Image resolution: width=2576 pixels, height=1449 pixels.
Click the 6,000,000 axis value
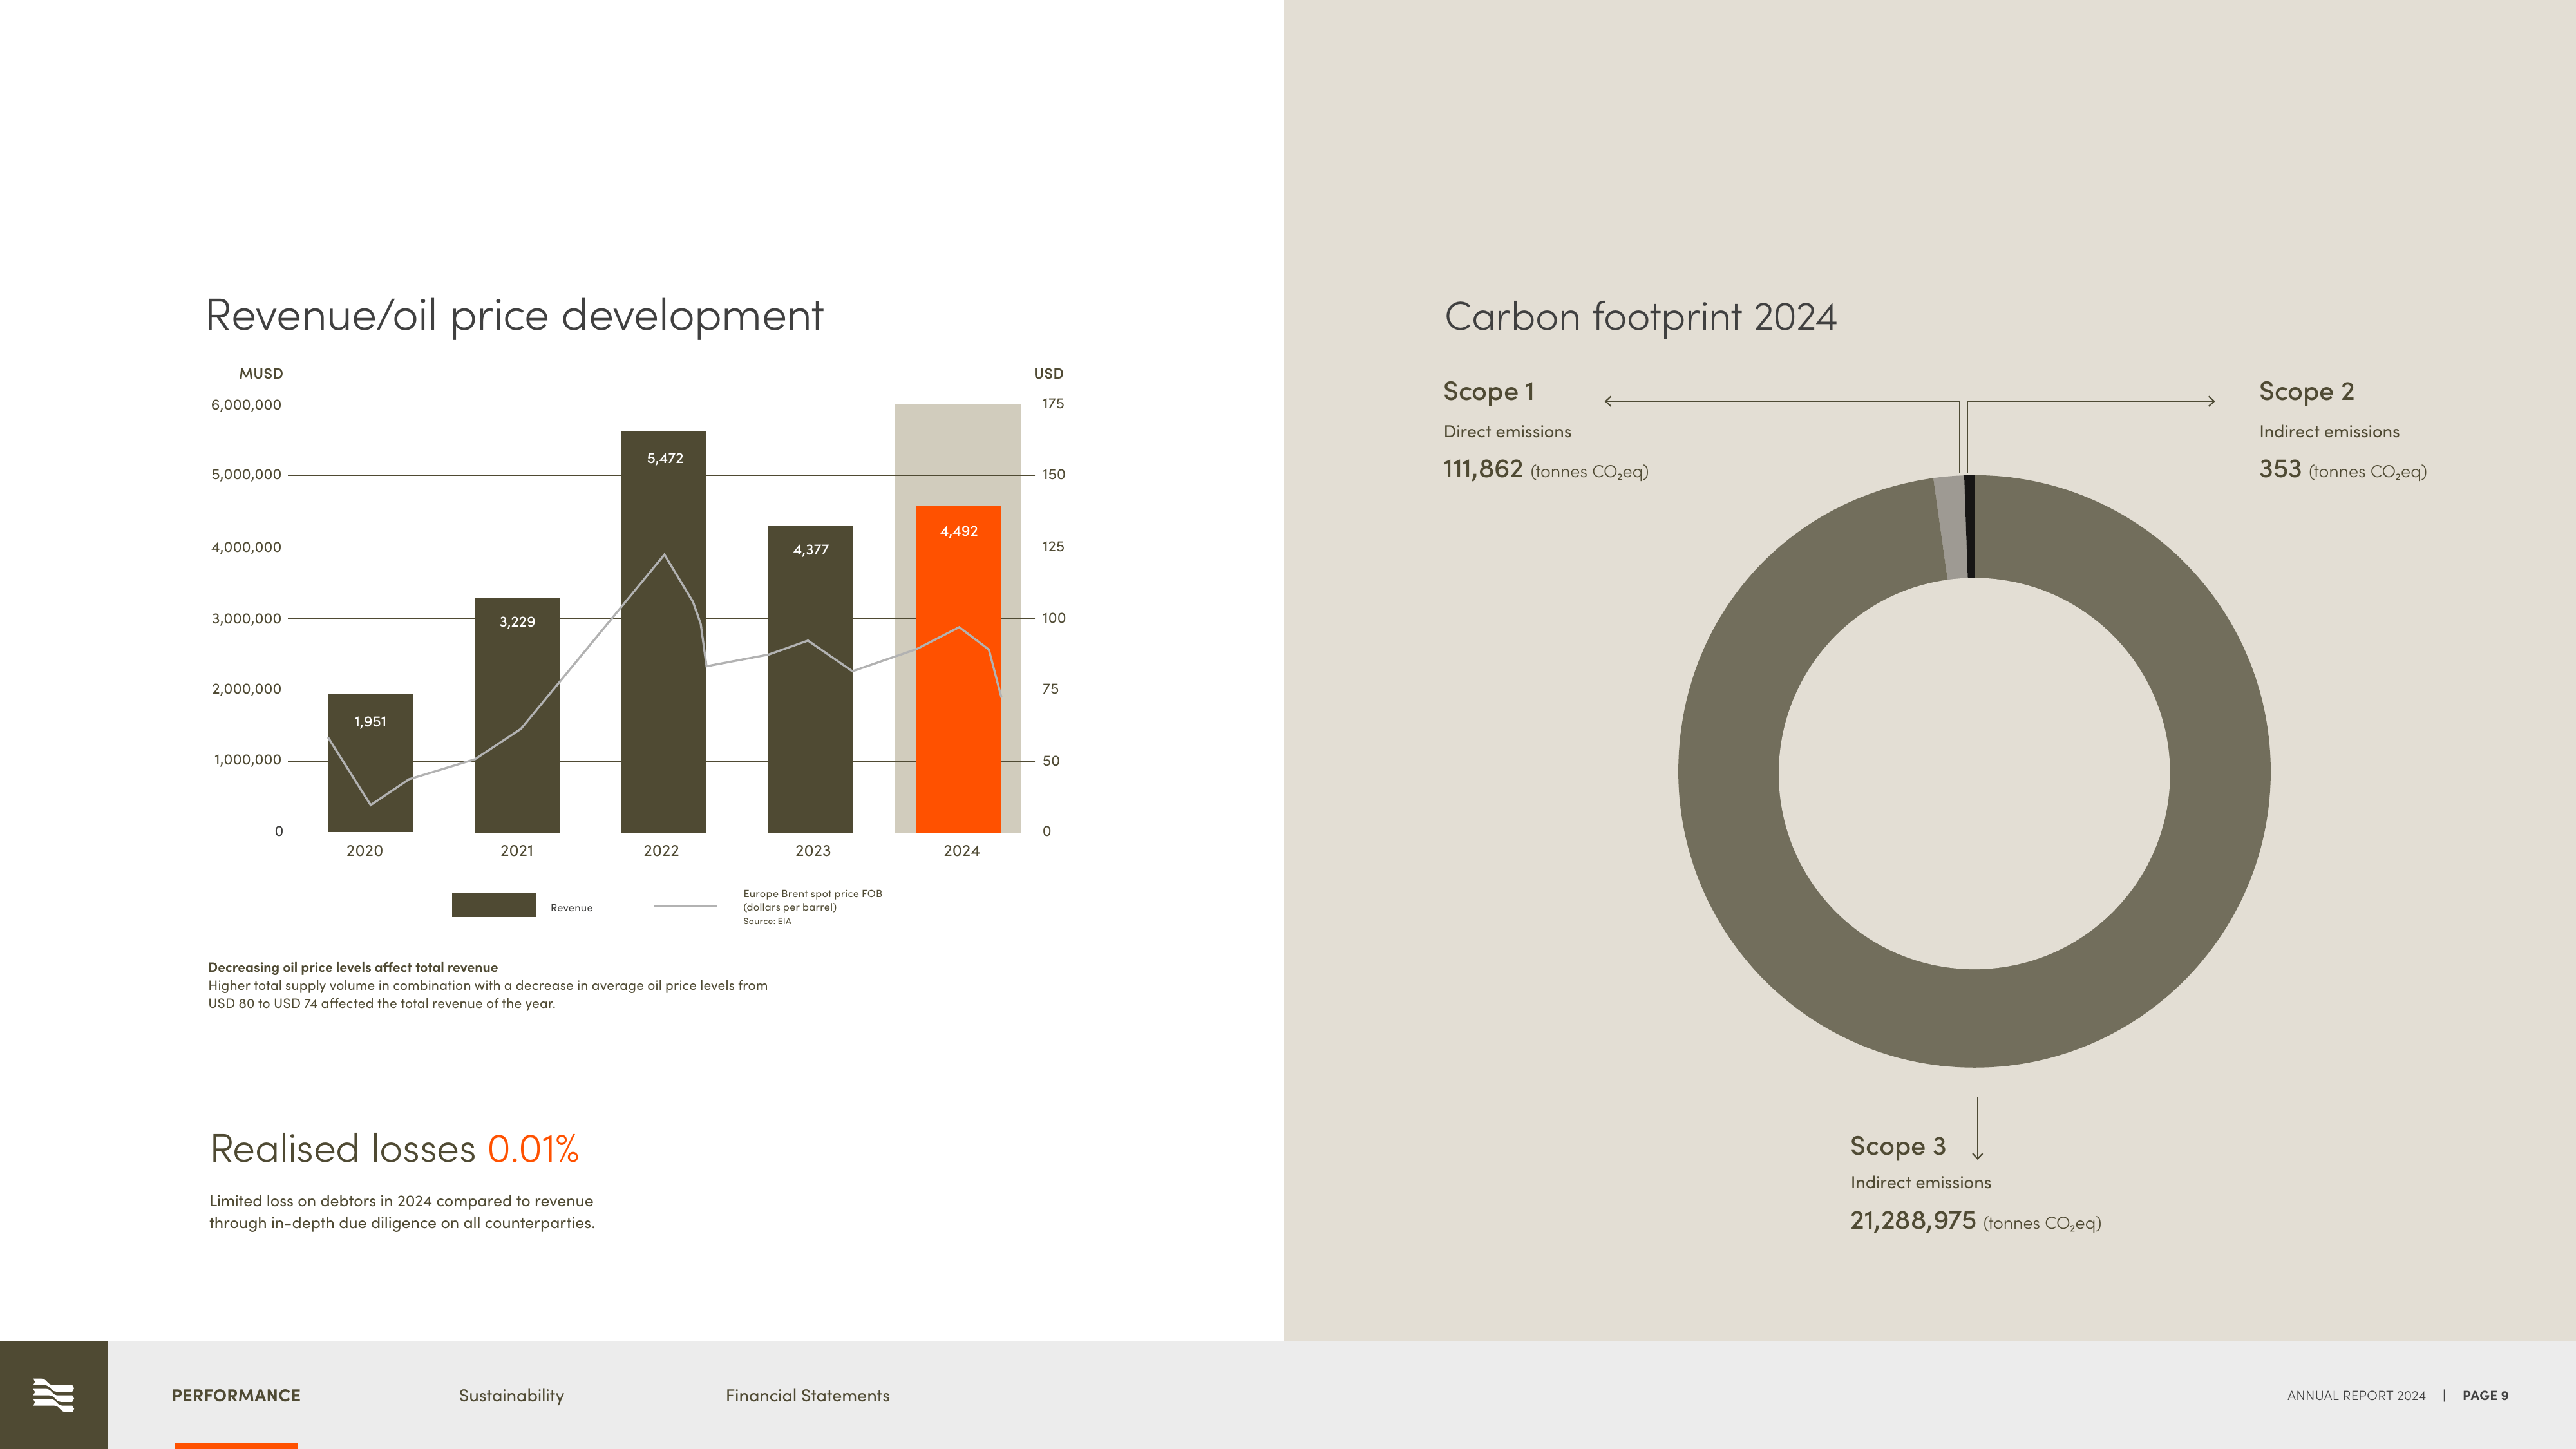tap(246, 405)
